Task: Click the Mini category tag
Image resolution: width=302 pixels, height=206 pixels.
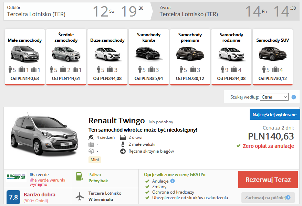Action: [95, 160]
